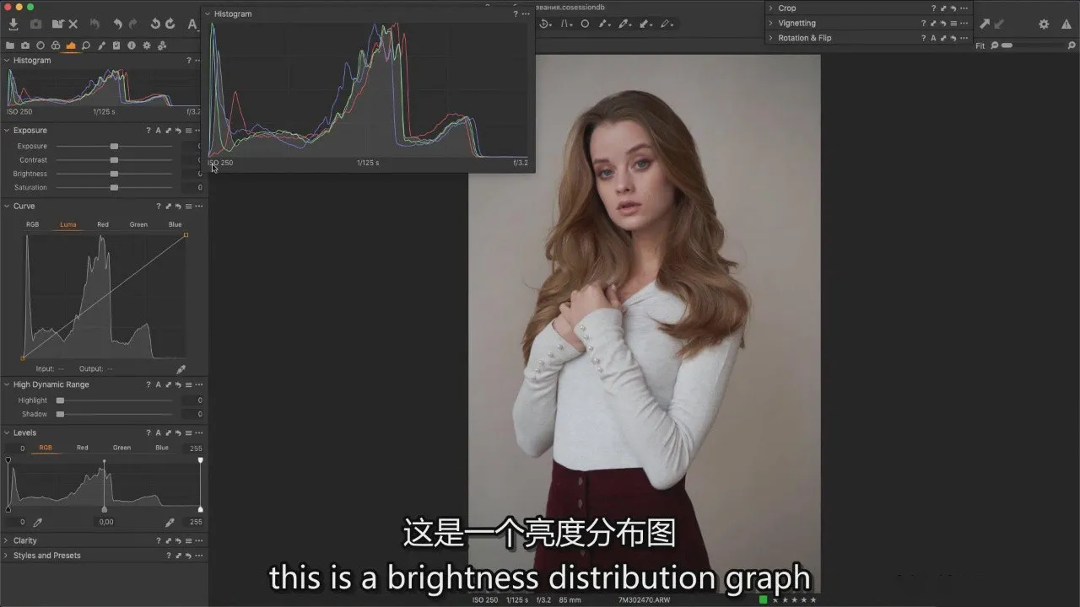Click Auto adjust 'A' on the Levels tool
This screenshot has width=1080, height=607.
[158, 432]
